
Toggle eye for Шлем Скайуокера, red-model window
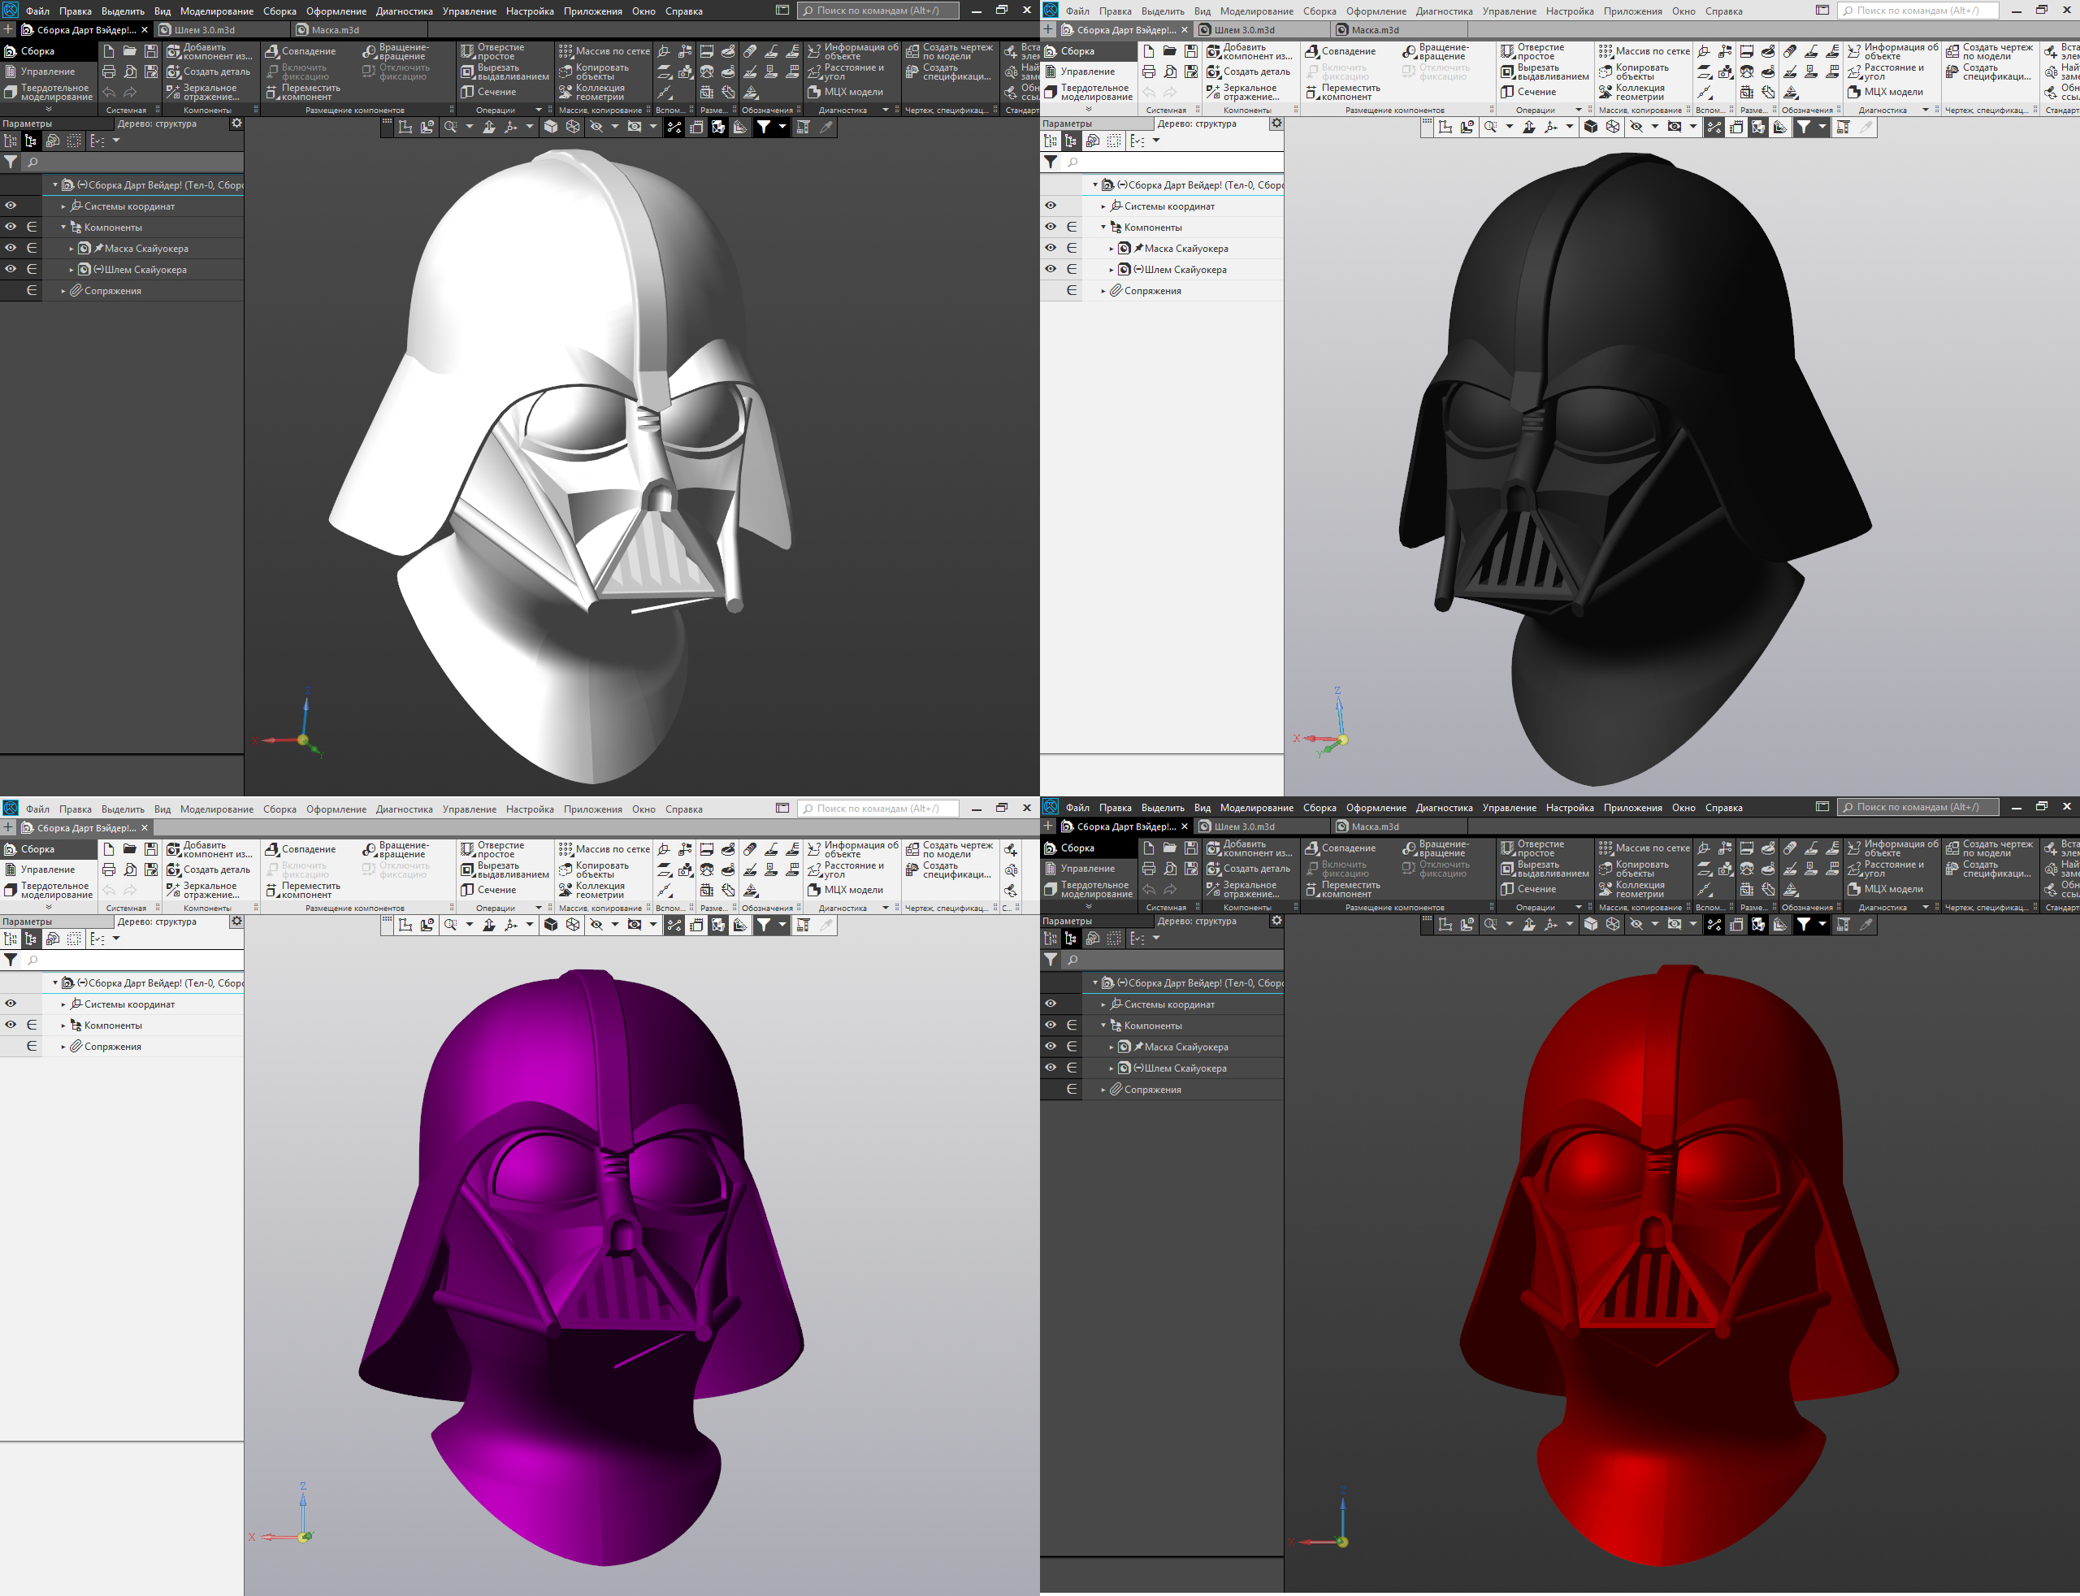click(x=1051, y=1068)
